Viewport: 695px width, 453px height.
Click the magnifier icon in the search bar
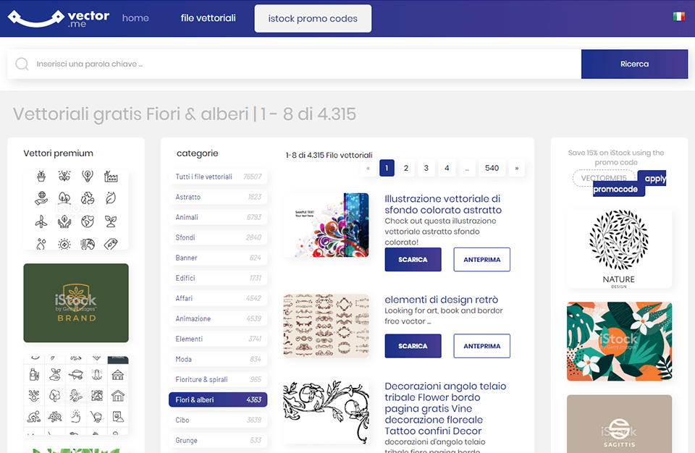tap(22, 64)
